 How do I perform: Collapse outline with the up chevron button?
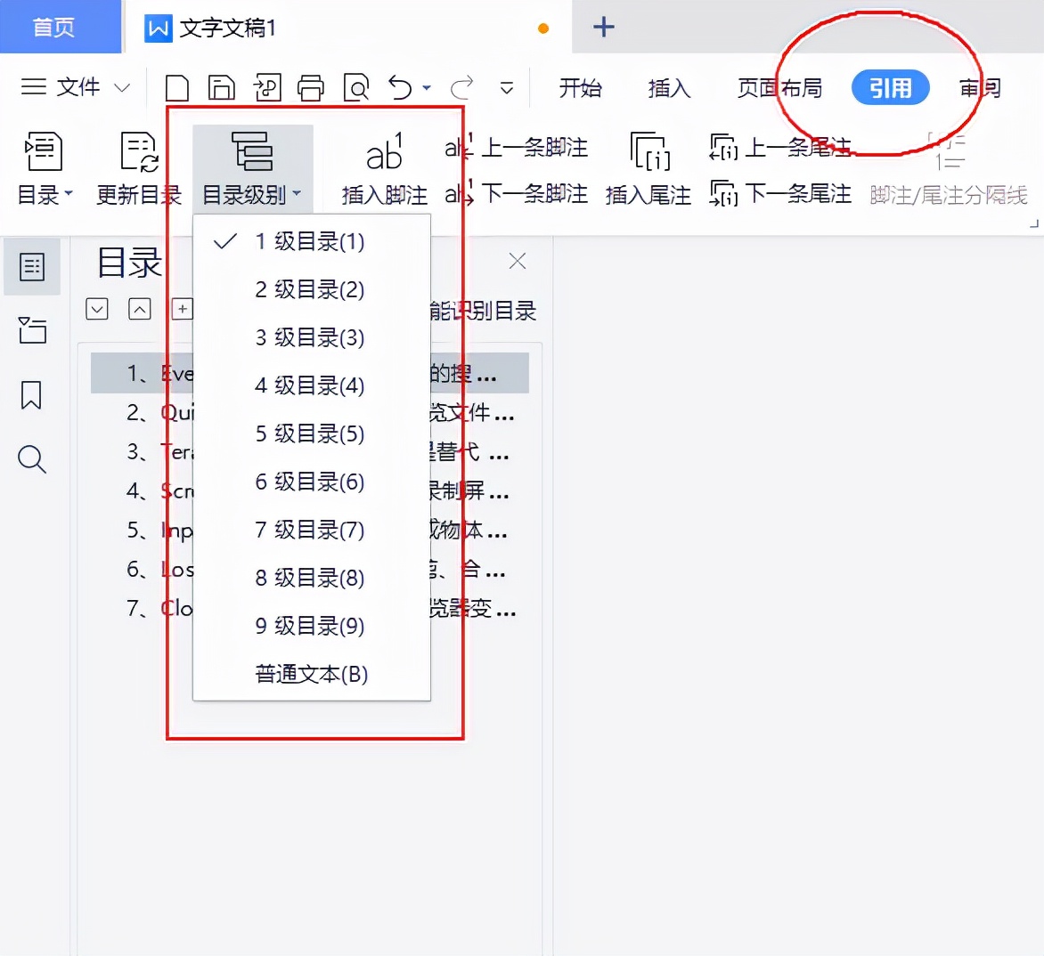pyautogui.click(x=140, y=309)
